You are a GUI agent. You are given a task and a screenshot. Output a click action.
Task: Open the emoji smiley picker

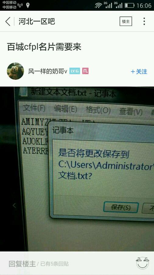point(142,263)
